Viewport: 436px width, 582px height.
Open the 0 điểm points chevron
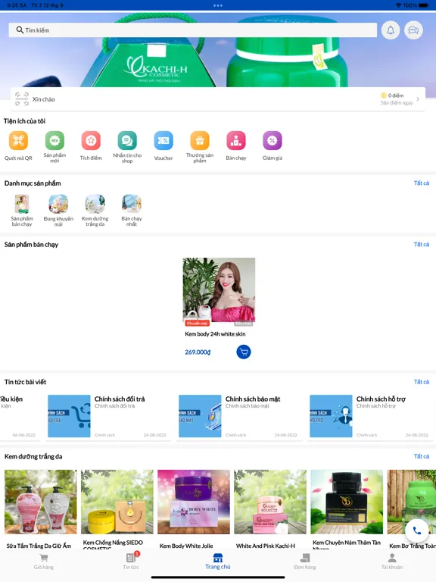418,99
